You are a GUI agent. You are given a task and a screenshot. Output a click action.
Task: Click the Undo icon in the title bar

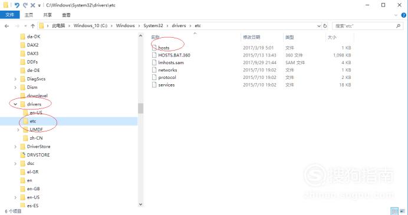pyautogui.click(x=17, y=5)
